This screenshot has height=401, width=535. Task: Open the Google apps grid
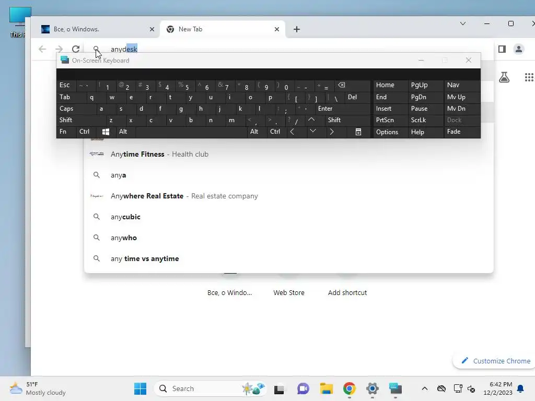[529, 77]
